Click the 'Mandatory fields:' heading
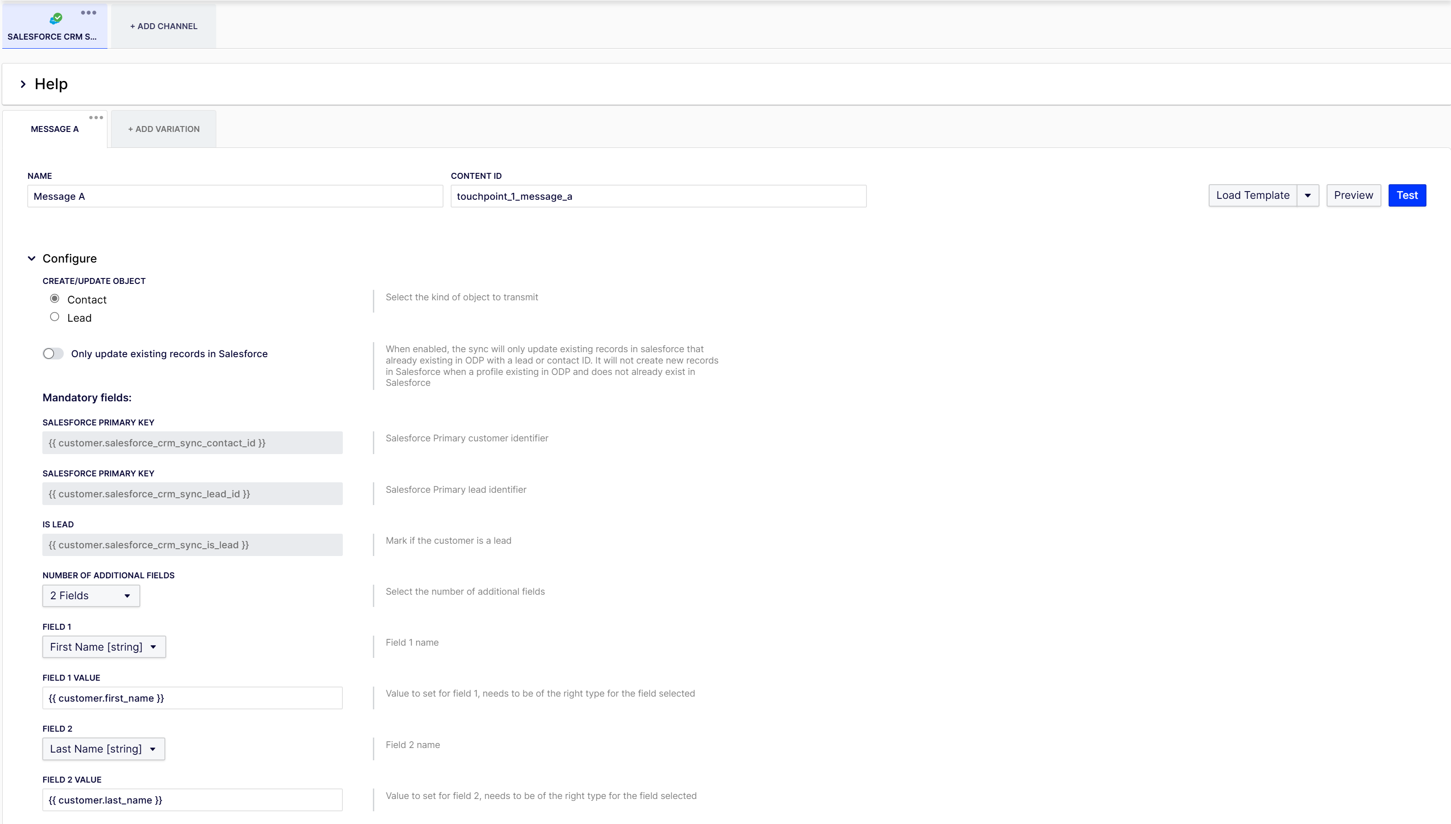 87,398
